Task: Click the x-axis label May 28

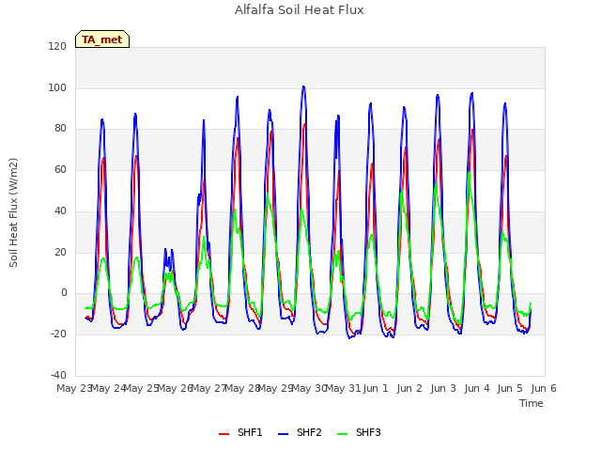Action: pos(242,388)
